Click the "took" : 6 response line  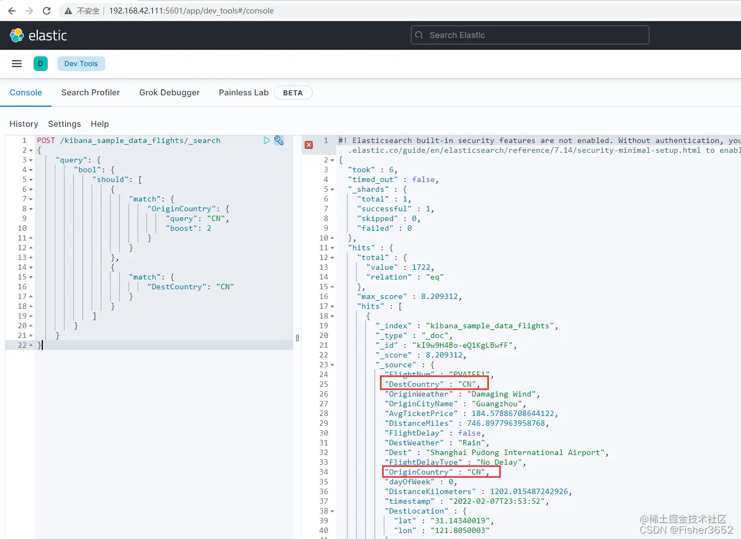pyautogui.click(x=373, y=170)
